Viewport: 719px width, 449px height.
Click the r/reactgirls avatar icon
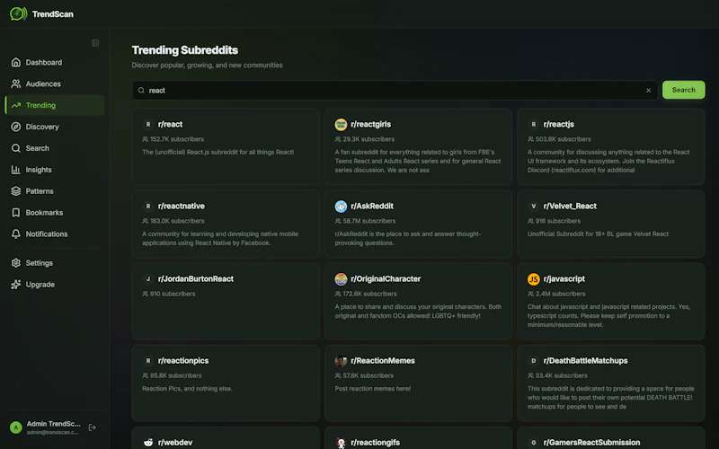tap(341, 124)
